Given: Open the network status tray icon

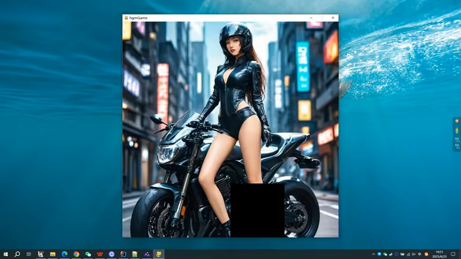Looking at the screenshot, I should coord(408,254).
